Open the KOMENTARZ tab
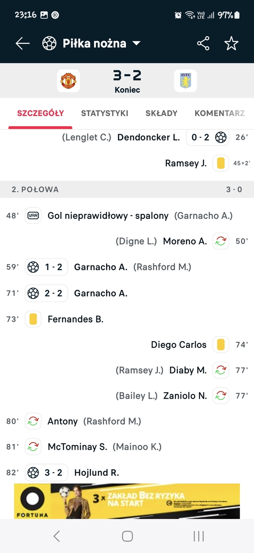This screenshot has height=553, width=254. (220, 113)
